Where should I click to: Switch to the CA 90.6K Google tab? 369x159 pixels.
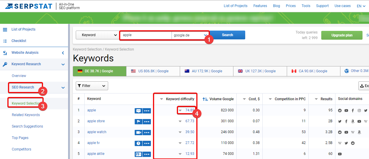point(314,71)
